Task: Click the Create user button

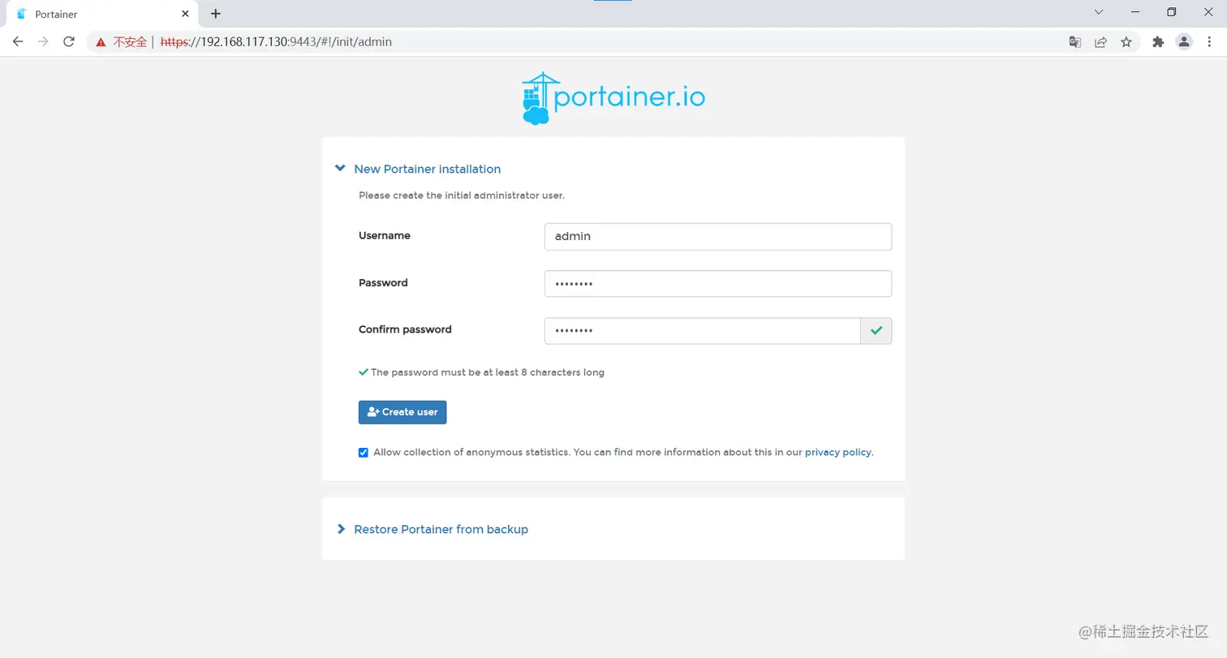Action: click(x=403, y=412)
